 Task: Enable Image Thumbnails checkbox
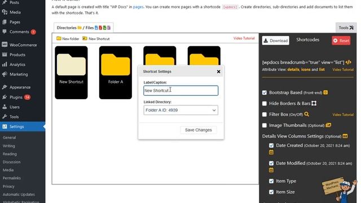point(265,125)
